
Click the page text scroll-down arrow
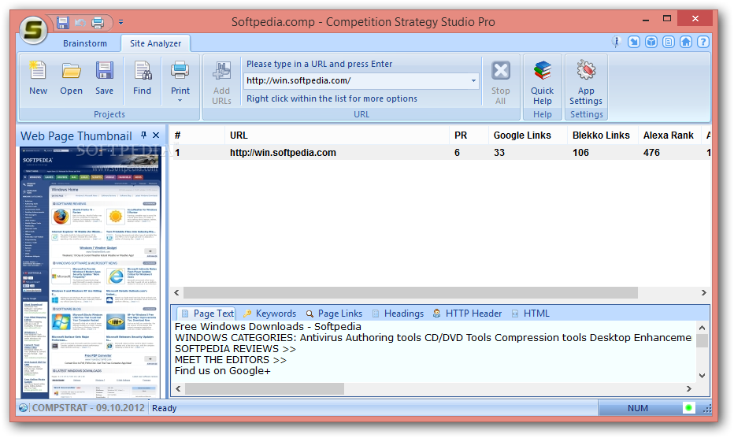(702, 375)
